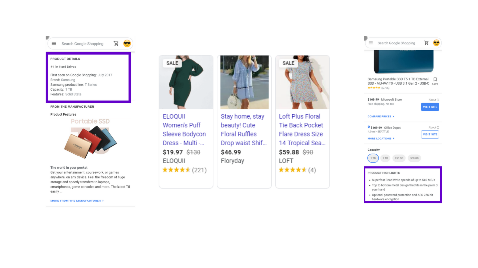Click the Floryday blue floral dress image
The width and height of the screenshot is (478, 268).
click(x=244, y=82)
